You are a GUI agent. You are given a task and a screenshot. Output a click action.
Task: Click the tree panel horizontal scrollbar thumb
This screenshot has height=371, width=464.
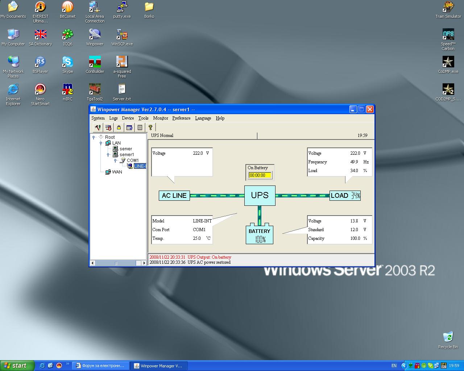[116, 263]
